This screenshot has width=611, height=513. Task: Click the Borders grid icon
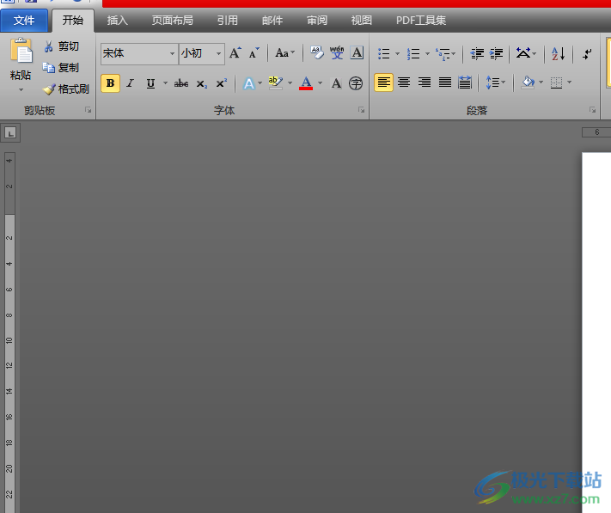pos(557,82)
